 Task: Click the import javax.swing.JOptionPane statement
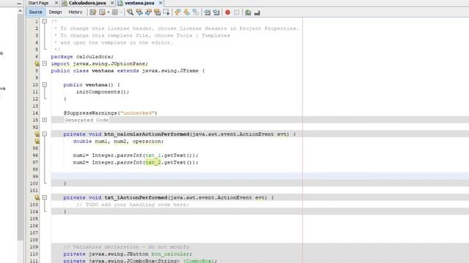pos(100,64)
